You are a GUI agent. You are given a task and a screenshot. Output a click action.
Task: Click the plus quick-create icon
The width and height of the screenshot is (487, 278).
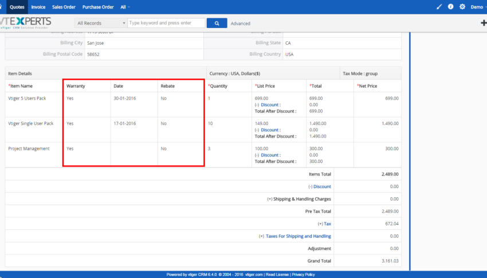click(x=484, y=23)
